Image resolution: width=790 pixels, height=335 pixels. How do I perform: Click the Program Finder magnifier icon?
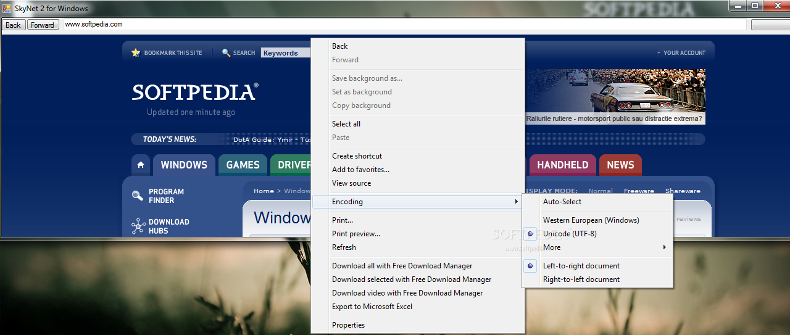click(x=138, y=196)
